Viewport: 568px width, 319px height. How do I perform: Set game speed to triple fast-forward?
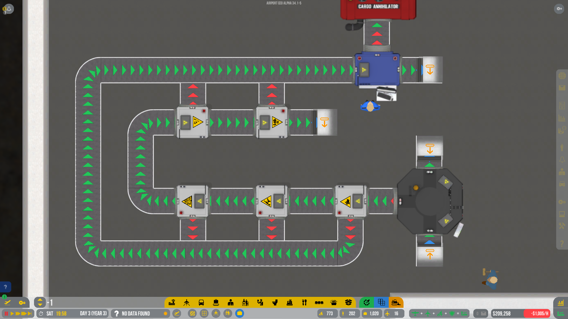click(x=24, y=313)
